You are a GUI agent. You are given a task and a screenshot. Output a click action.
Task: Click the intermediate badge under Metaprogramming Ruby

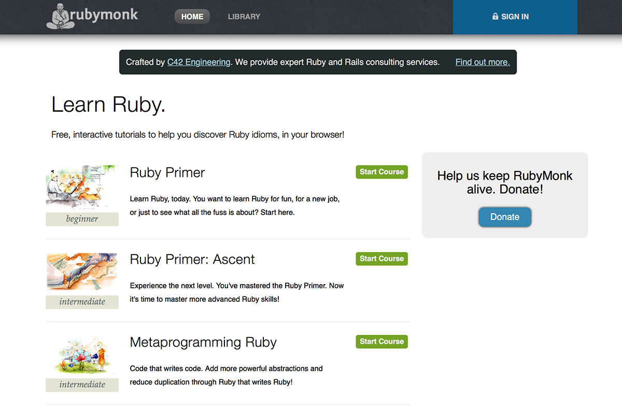82,385
